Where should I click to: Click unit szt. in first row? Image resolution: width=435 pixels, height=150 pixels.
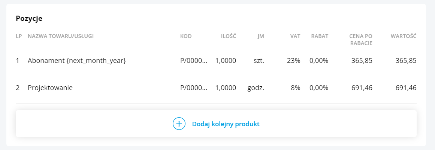click(x=259, y=61)
